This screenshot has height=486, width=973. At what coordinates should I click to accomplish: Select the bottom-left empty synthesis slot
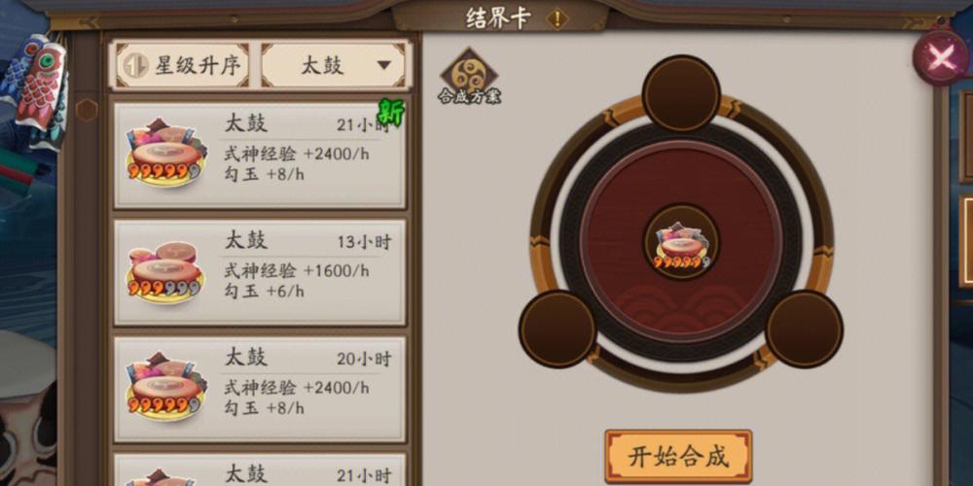pyautogui.click(x=558, y=329)
